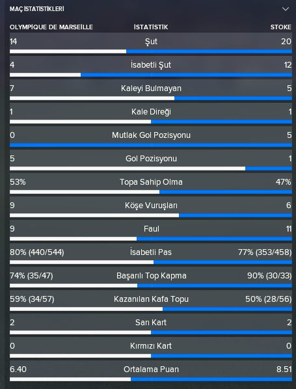The image size is (296, 389).
Task: Select the Faul statistic row
Action: click(x=151, y=230)
